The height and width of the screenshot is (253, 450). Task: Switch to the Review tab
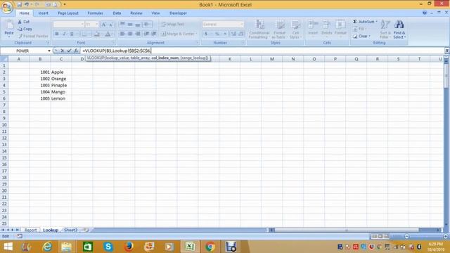pyautogui.click(x=136, y=13)
